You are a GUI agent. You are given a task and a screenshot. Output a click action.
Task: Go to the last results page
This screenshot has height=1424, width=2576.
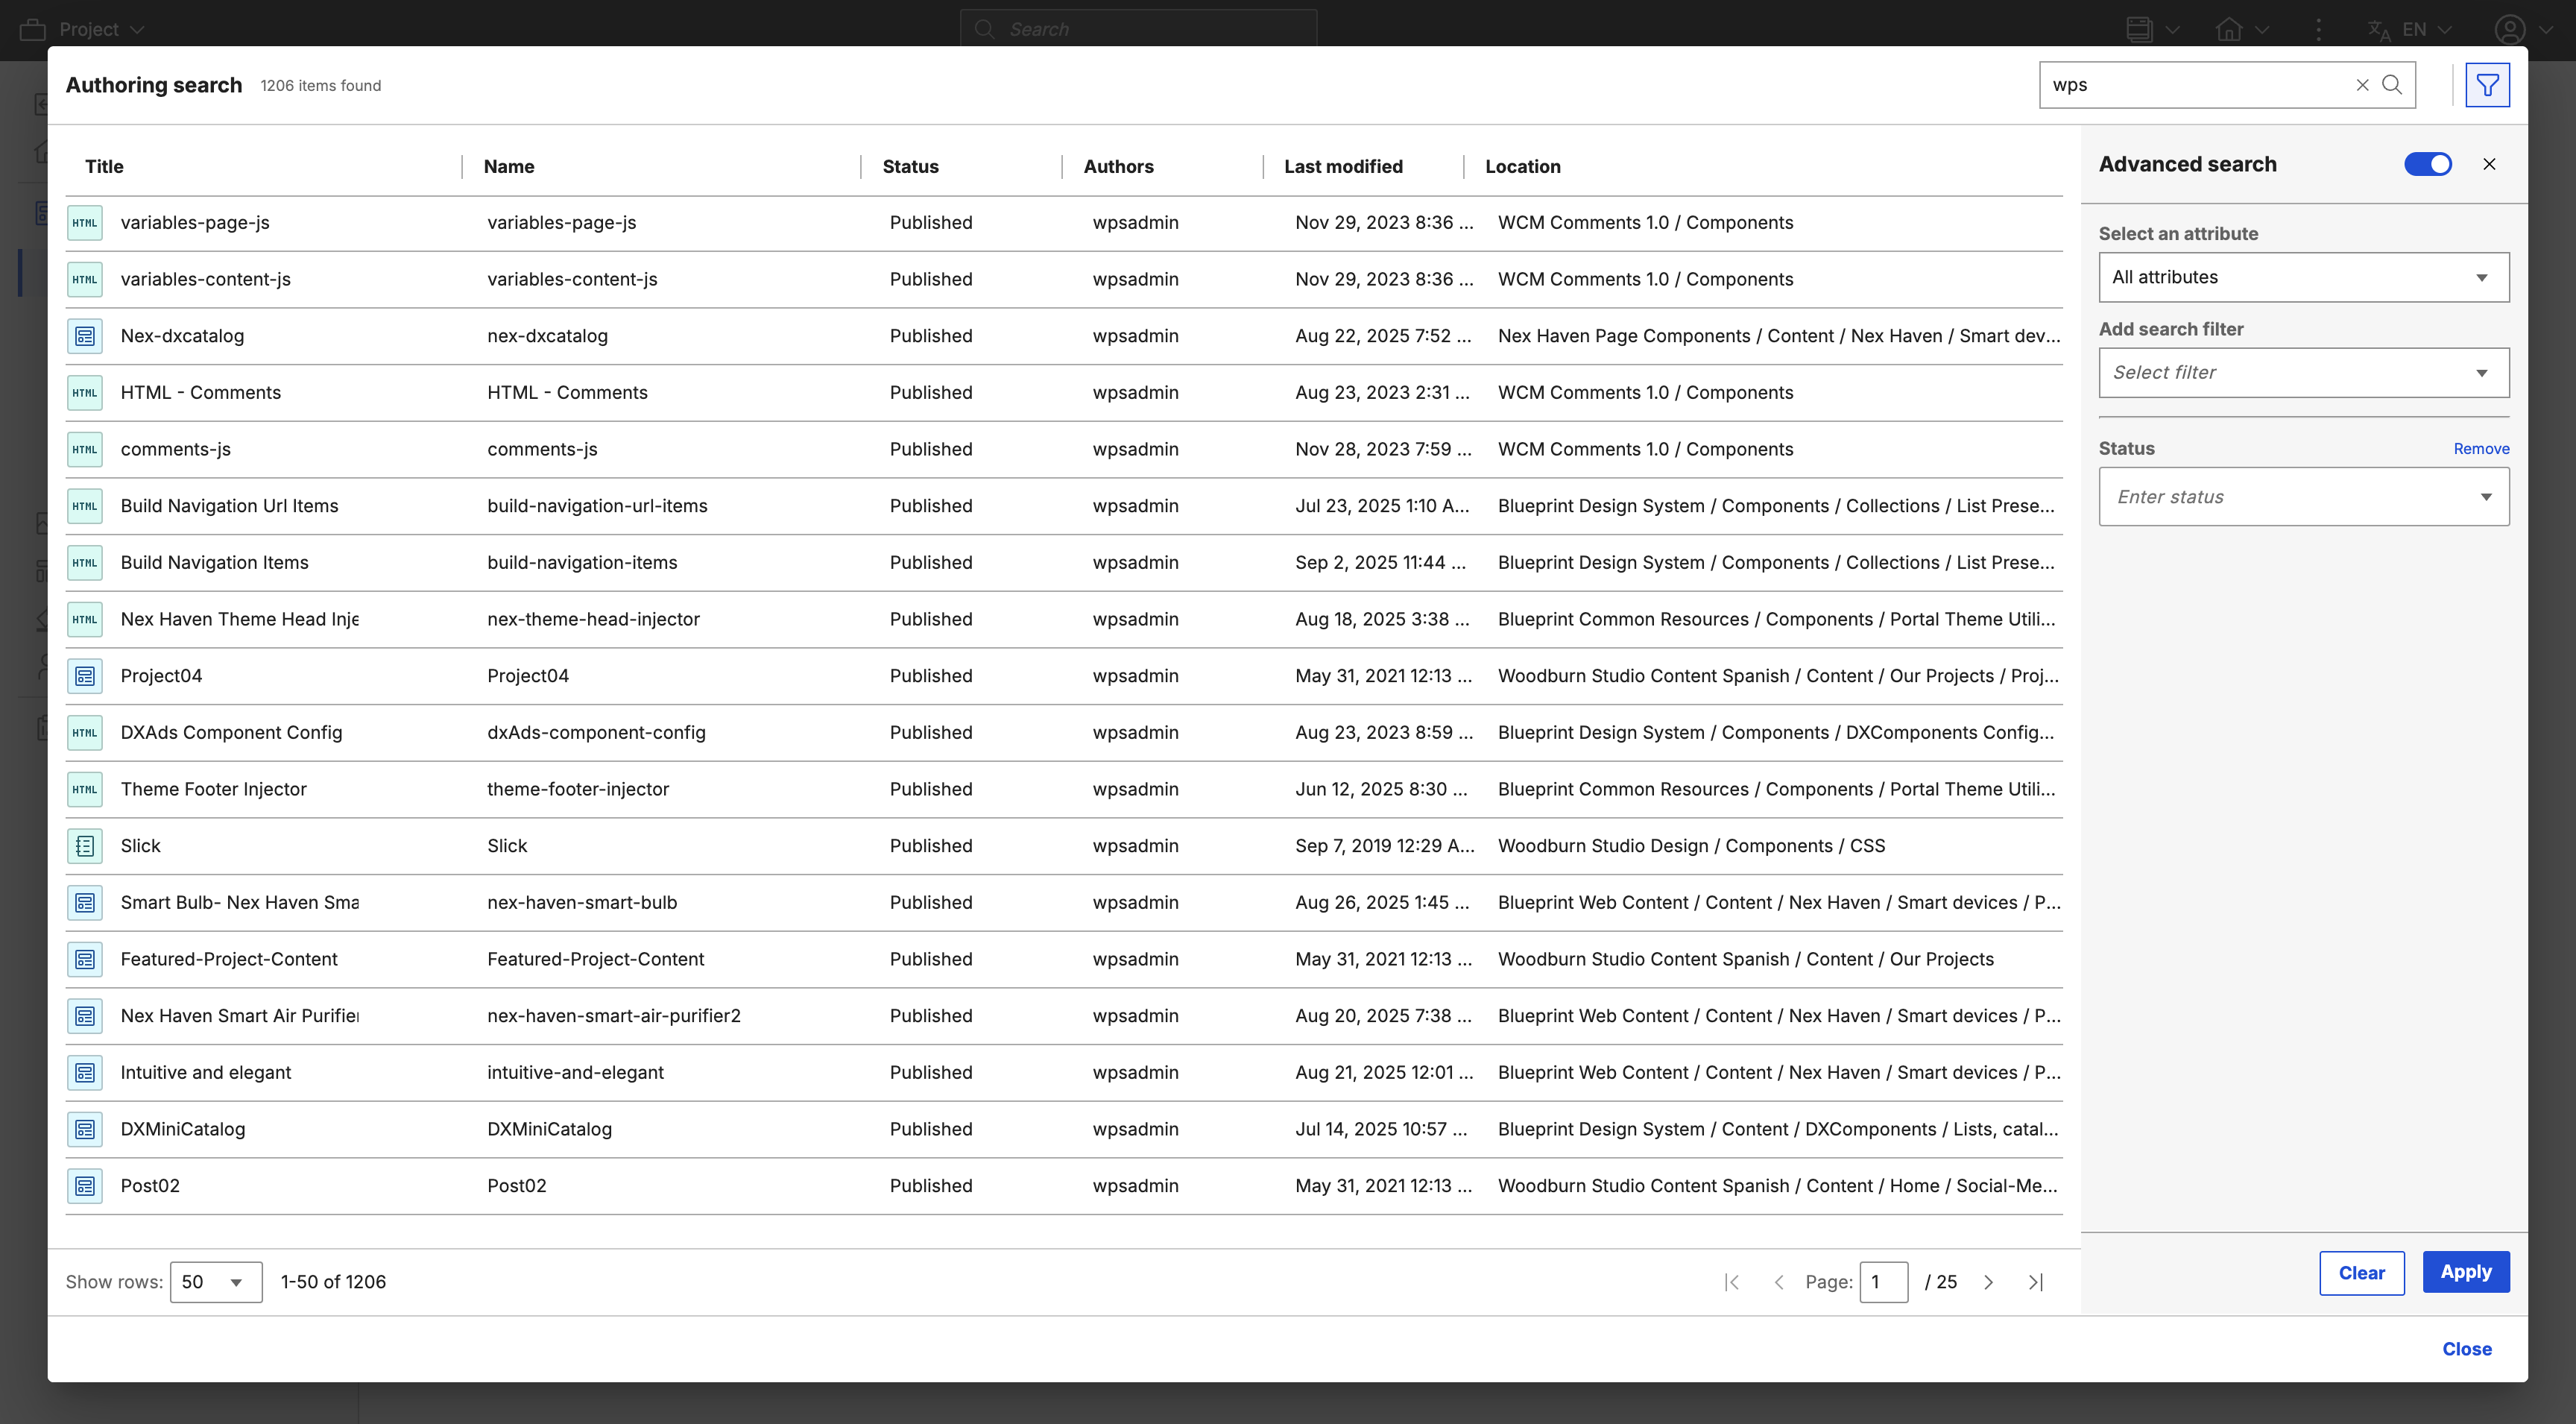pos(2035,1282)
